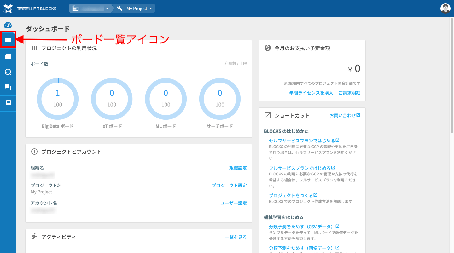
Task: Open フルサービスプランではじめる link
Action: 302,168
